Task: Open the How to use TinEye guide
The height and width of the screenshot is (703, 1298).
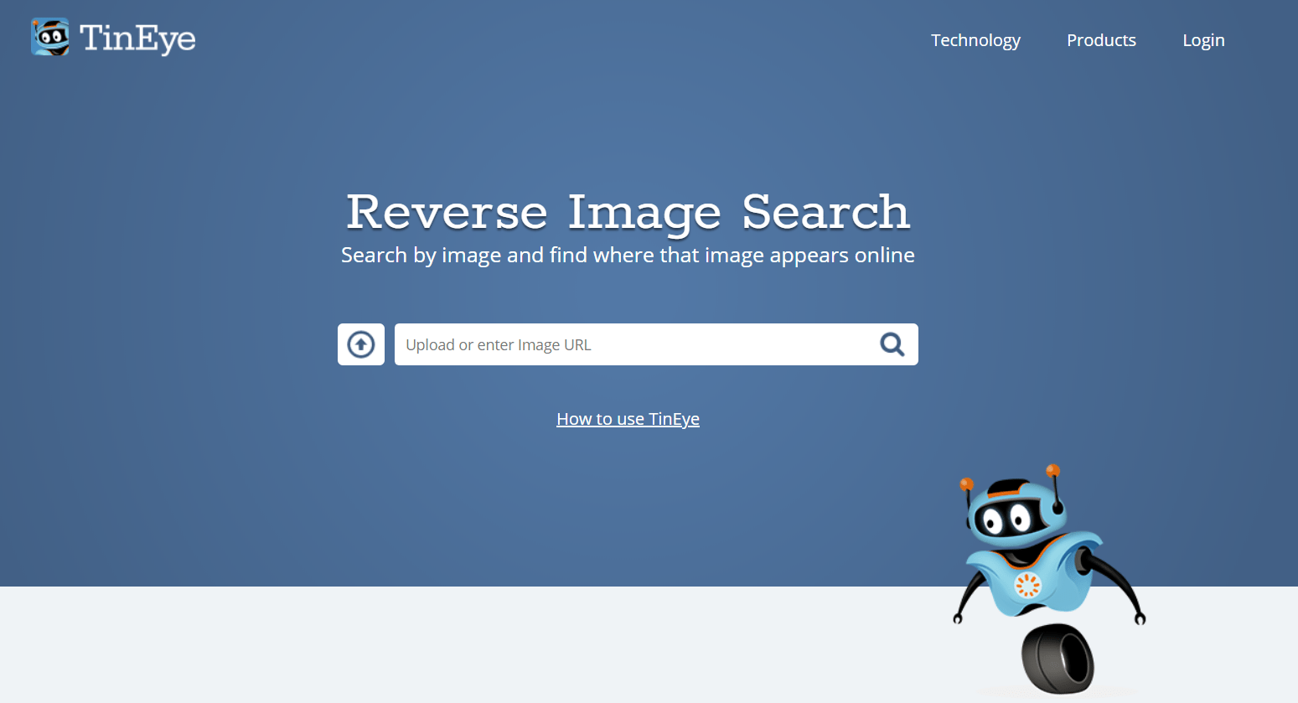Action: pos(628,418)
